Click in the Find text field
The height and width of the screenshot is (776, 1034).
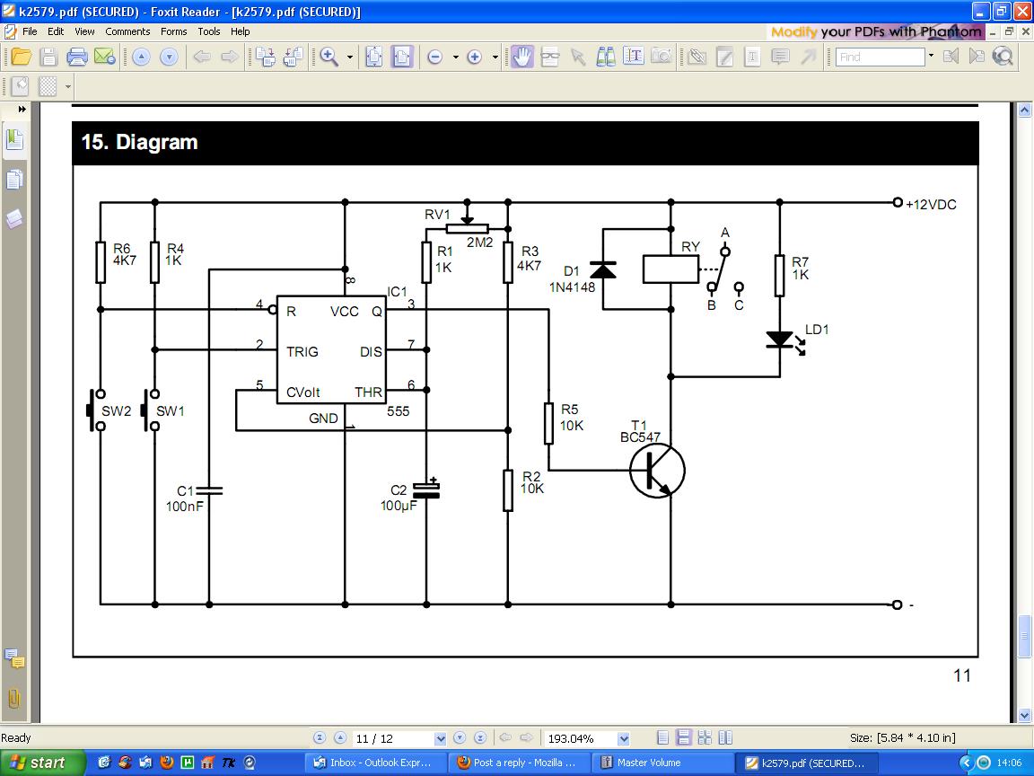(x=880, y=57)
